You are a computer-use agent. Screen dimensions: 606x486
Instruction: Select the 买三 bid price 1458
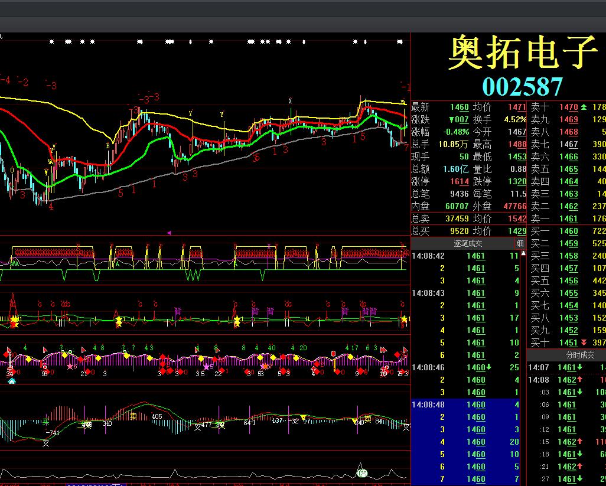[569, 256]
